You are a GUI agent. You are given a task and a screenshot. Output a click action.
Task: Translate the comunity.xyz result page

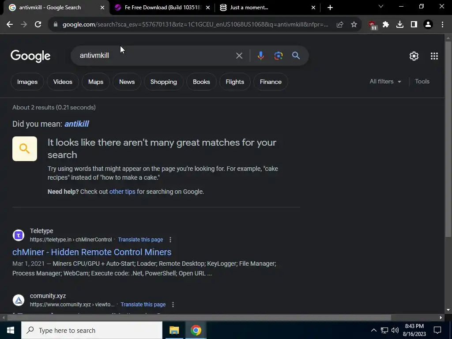tap(143, 305)
